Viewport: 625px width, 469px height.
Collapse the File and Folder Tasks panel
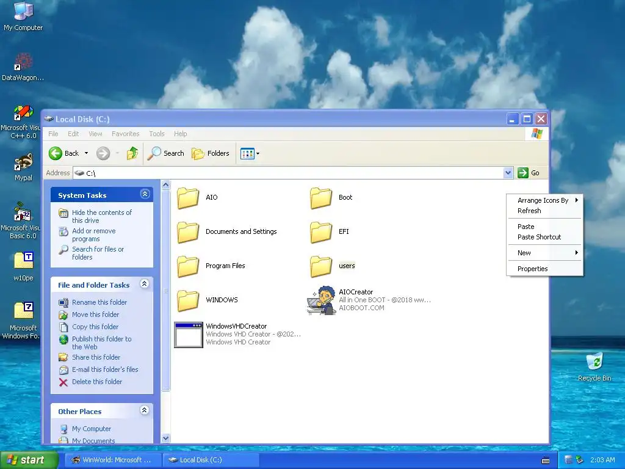pyautogui.click(x=144, y=284)
